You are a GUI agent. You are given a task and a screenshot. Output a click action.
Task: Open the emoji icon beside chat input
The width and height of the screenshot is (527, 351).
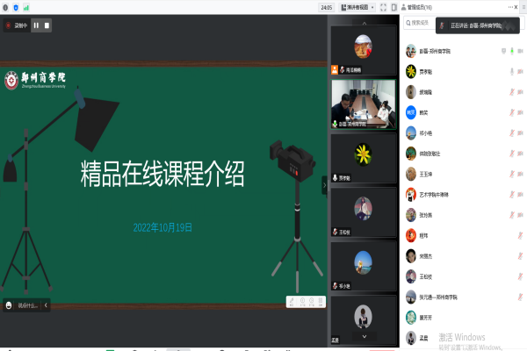(9, 305)
